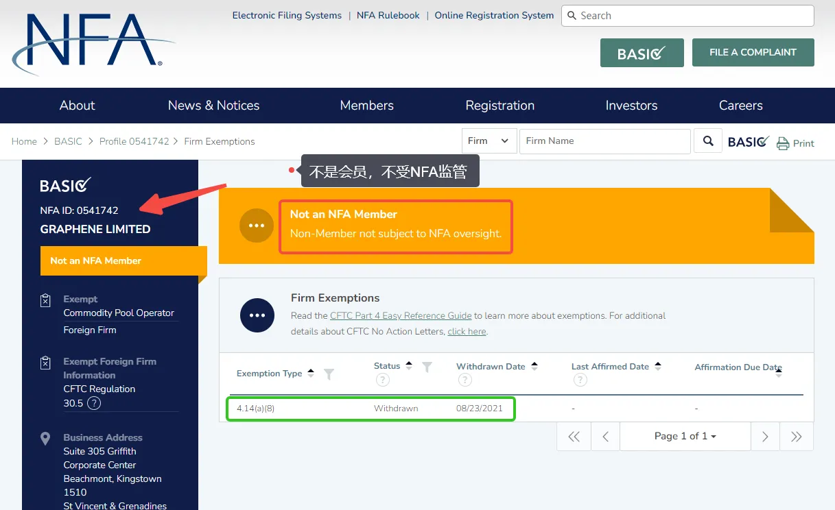Screen dimensions: 835x510
Task: Open the News & Notices menu
Action: (213, 106)
